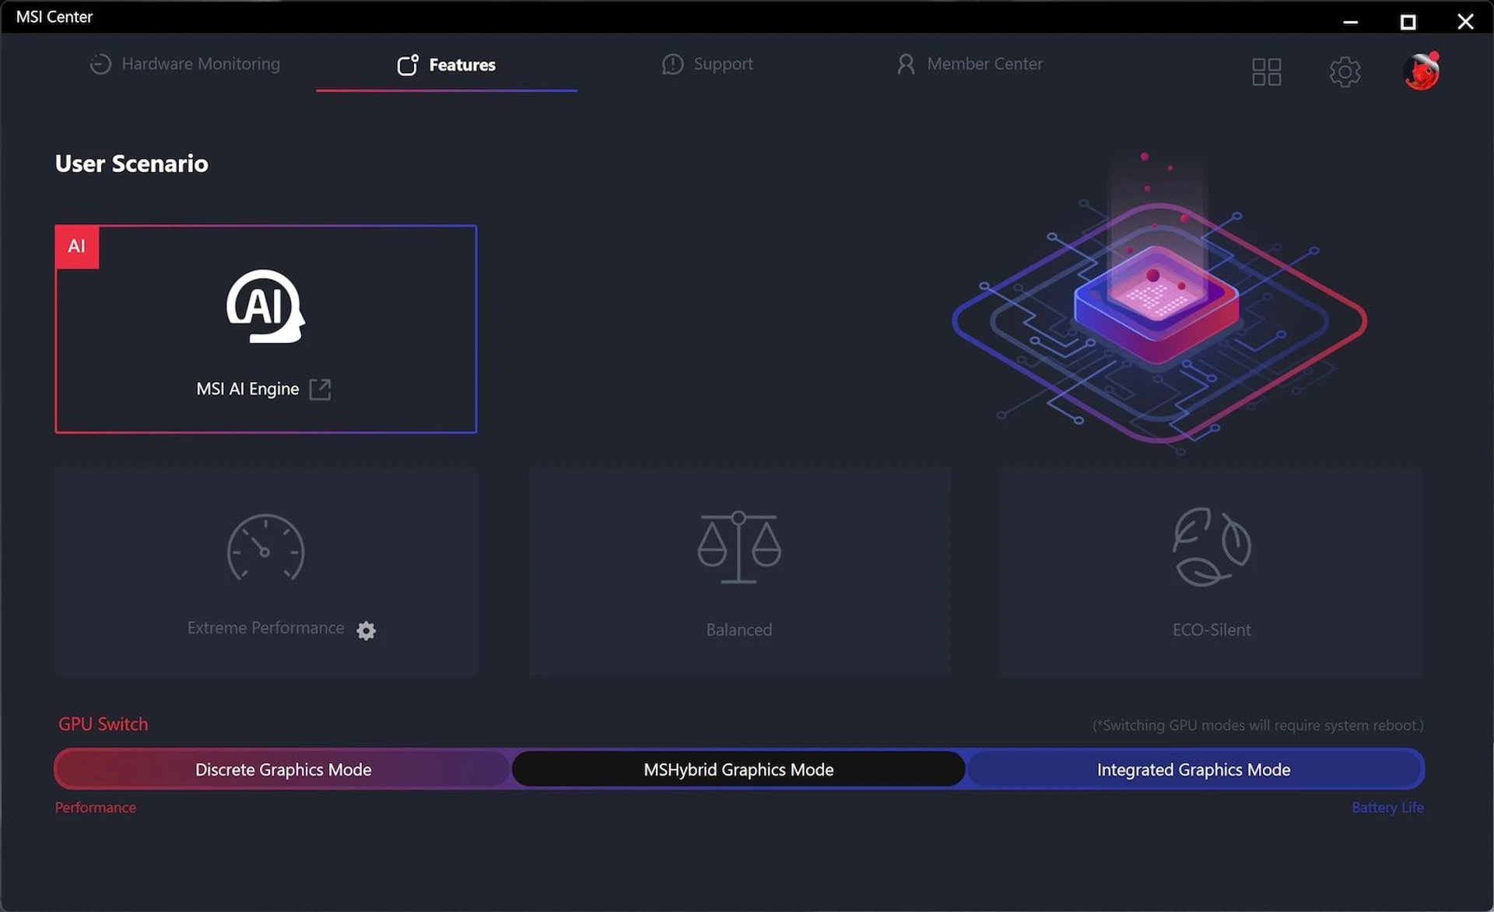Click the balance scales icon

(739, 548)
